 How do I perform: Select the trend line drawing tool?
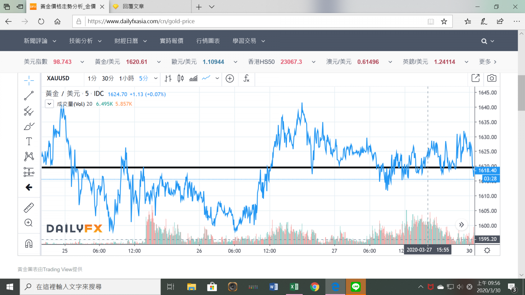pos(29,96)
